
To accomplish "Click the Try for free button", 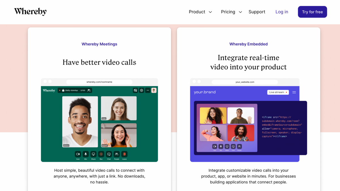I will [x=313, y=12].
